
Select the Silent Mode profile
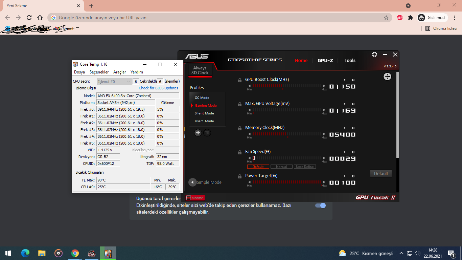204,113
